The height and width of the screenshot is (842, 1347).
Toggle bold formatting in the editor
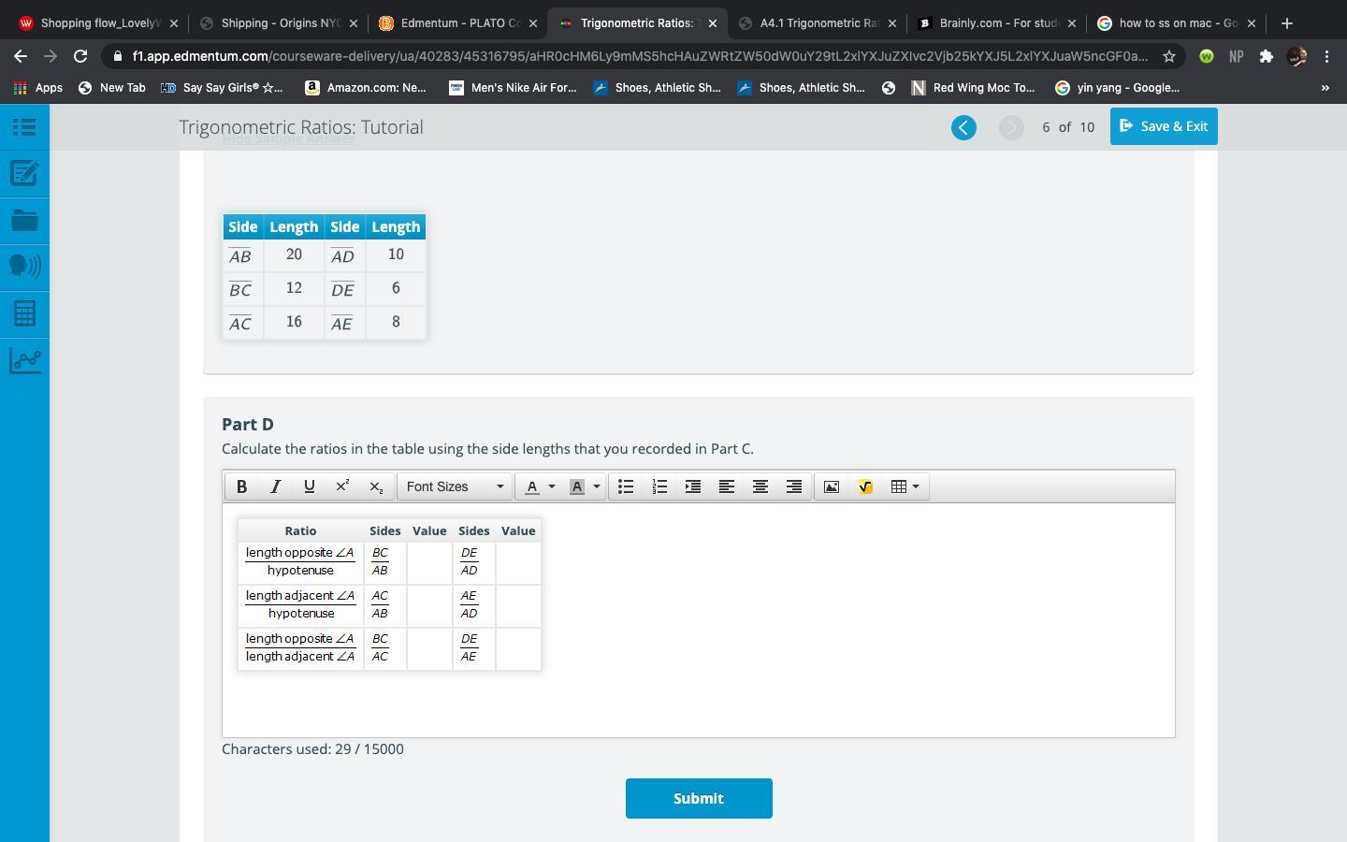pyautogui.click(x=241, y=486)
